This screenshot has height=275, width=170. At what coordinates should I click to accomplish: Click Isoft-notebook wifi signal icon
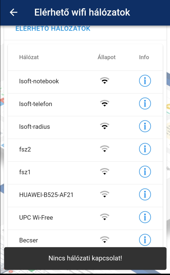(x=104, y=81)
